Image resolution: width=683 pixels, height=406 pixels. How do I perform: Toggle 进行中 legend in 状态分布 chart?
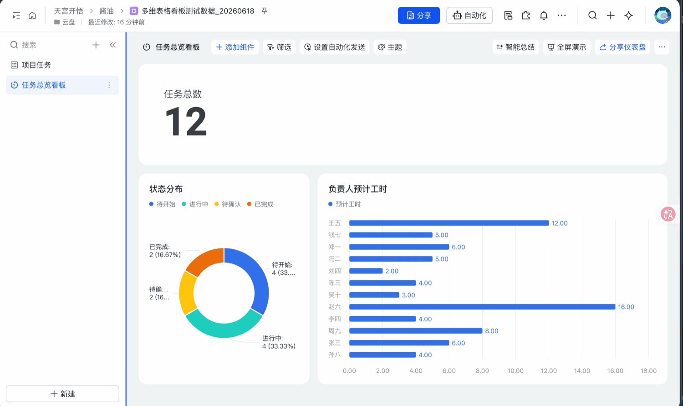tap(195, 204)
